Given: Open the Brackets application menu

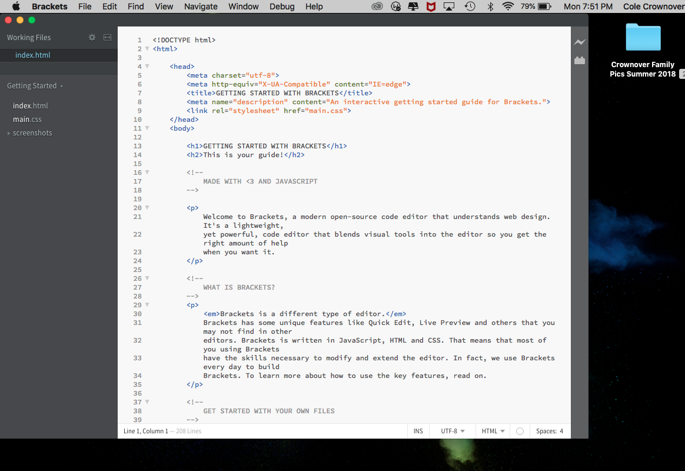Looking at the screenshot, I should pyautogui.click(x=49, y=6).
